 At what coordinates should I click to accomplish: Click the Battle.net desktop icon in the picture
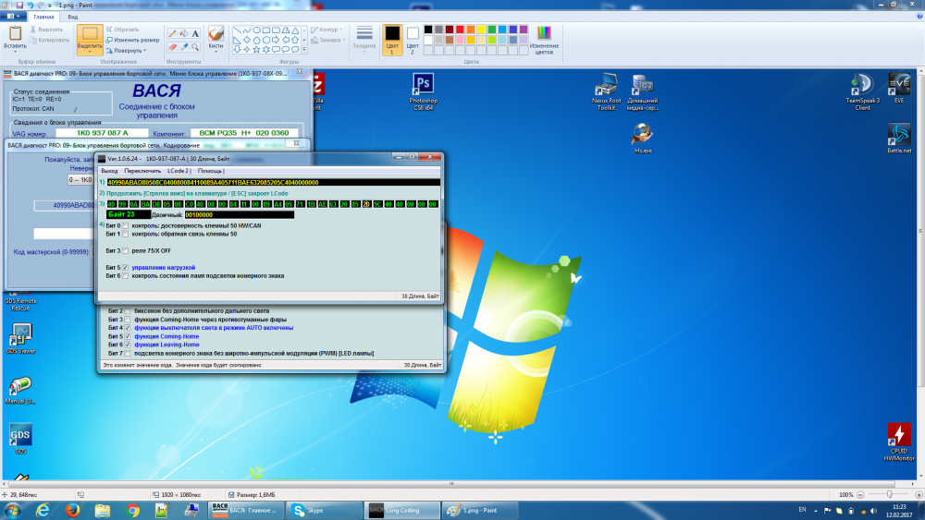tap(899, 139)
